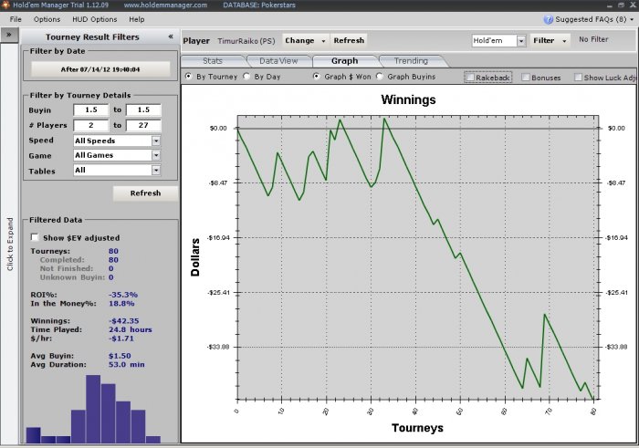This screenshot has width=639, height=448.
Task: Select Graph Buyins radio option
Action: [x=380, y=76]
